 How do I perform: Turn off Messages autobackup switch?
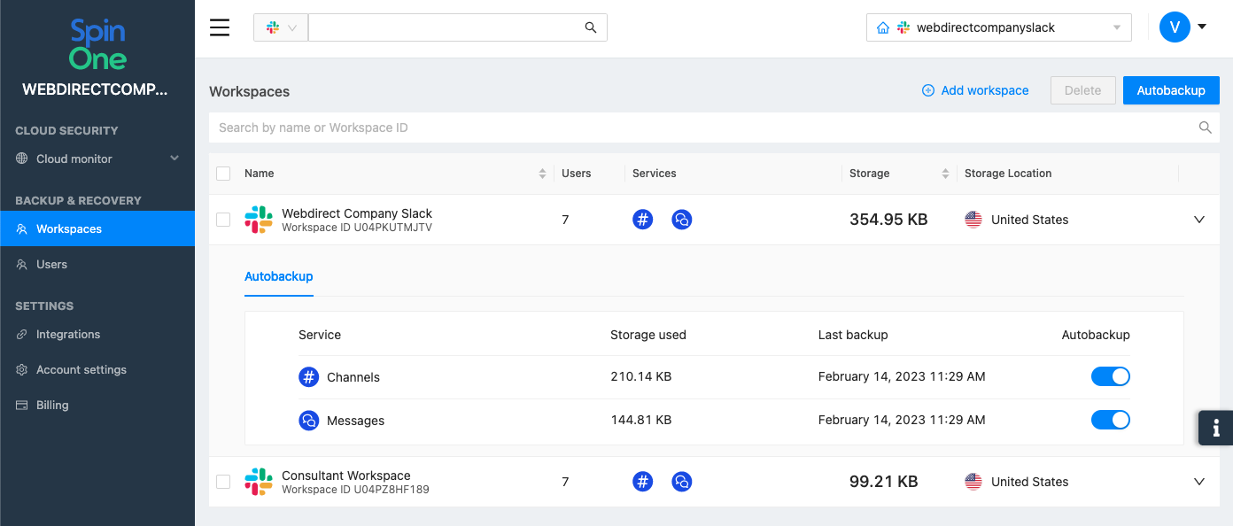(1110, 420)
